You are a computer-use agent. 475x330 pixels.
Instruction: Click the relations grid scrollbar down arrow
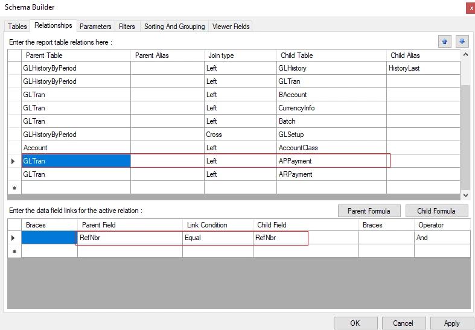pyautogui.click(x=465, y=195)
